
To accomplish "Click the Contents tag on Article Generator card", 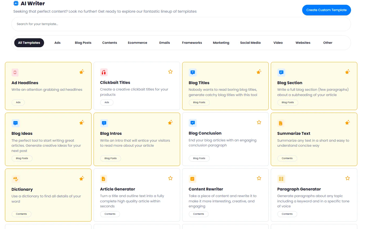I will (110, 214).
